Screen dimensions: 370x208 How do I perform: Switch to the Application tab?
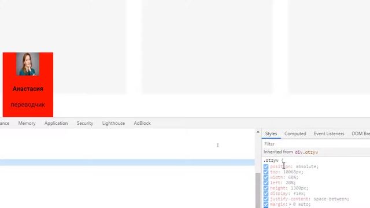click(x=56, y=123)
